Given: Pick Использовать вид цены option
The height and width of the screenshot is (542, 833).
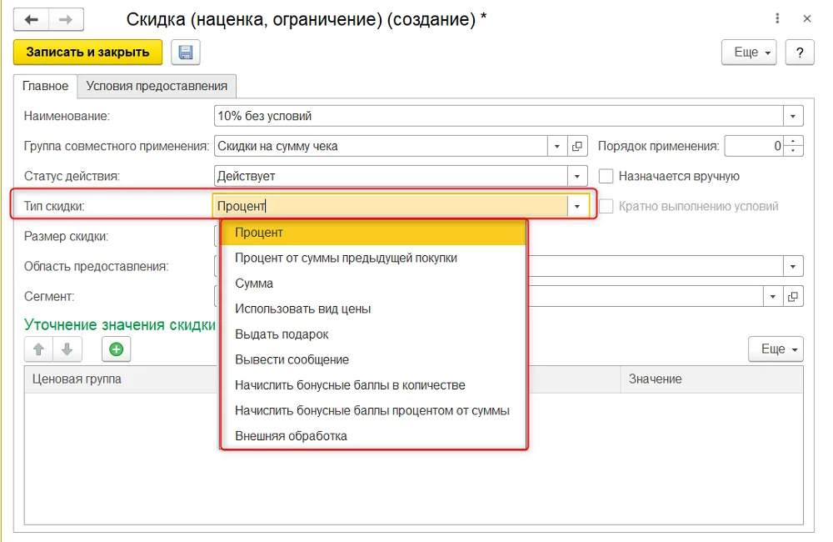Looking at the screenshot, I should coord(373,309).
